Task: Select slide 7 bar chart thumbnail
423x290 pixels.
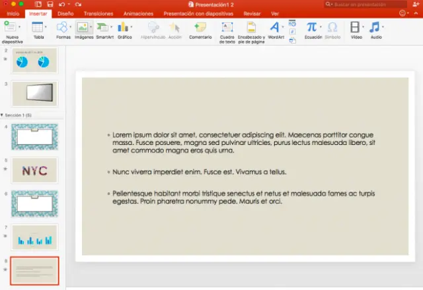Action: pyautogui.click(x=35, y=237)
